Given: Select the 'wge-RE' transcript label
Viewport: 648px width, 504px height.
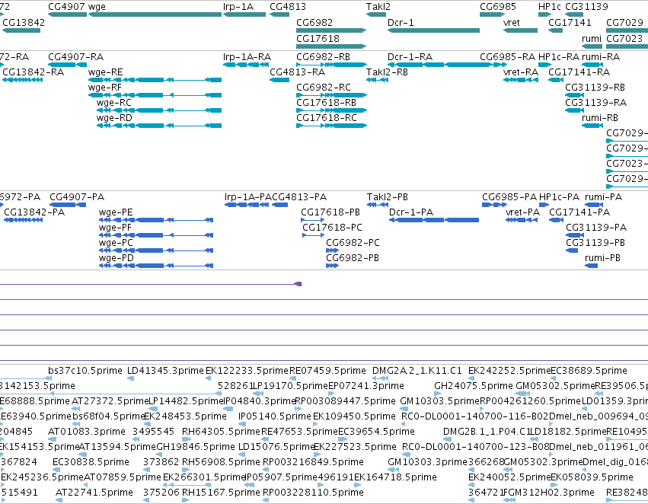Looking at the screenshot, I should [105, 72].
